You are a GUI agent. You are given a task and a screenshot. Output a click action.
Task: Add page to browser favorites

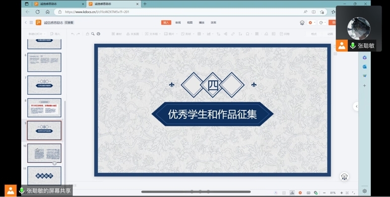pos(322,12)
